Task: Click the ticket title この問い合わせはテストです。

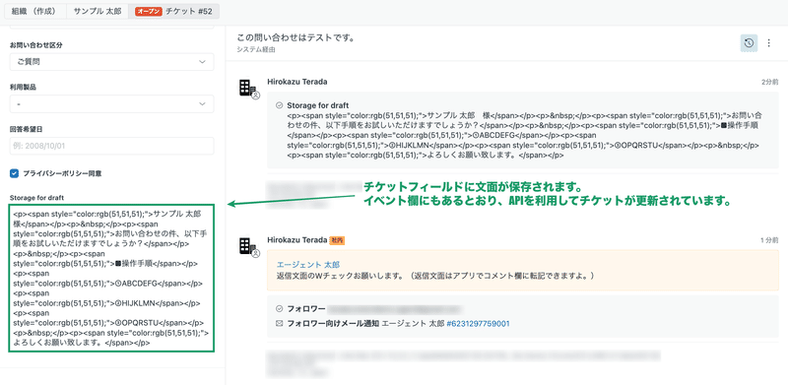Action: (296, 38)
